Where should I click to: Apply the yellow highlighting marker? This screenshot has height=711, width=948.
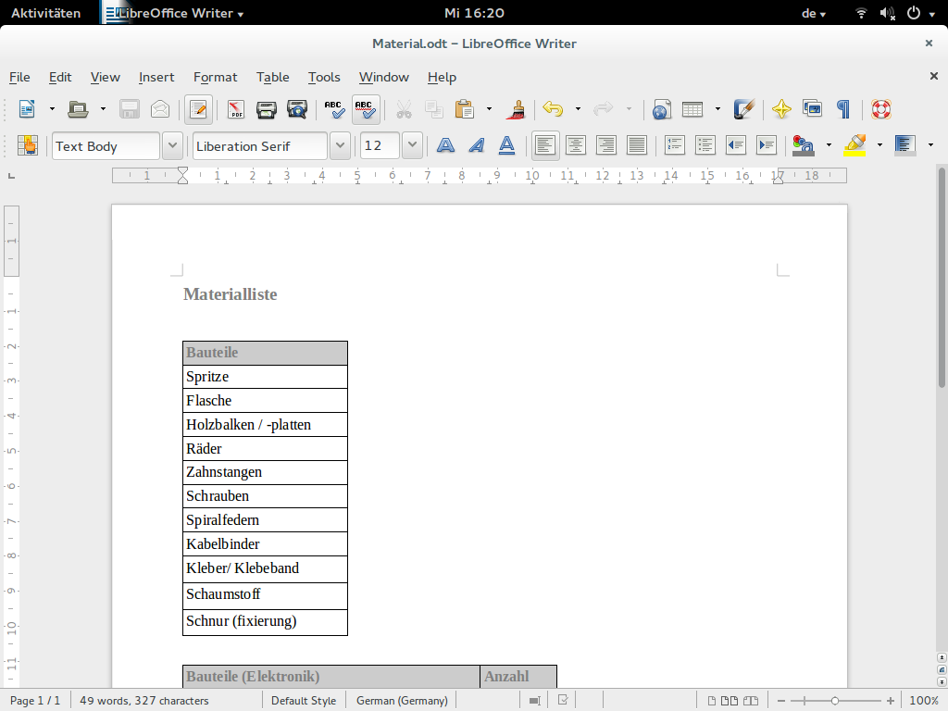854,145
